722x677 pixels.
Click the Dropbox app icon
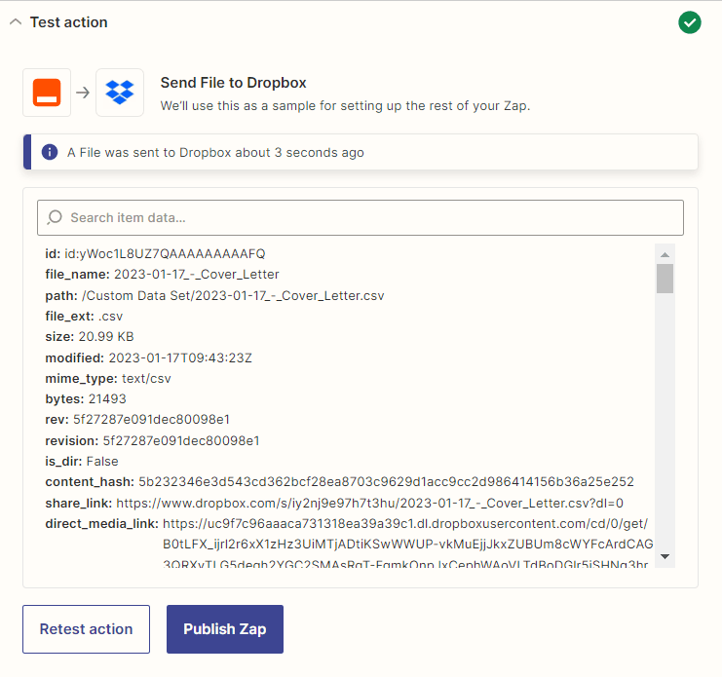point(120,93)
